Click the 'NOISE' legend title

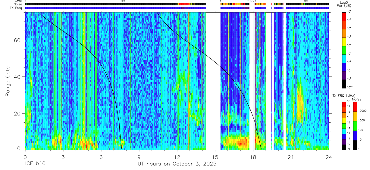click(356, 99)
